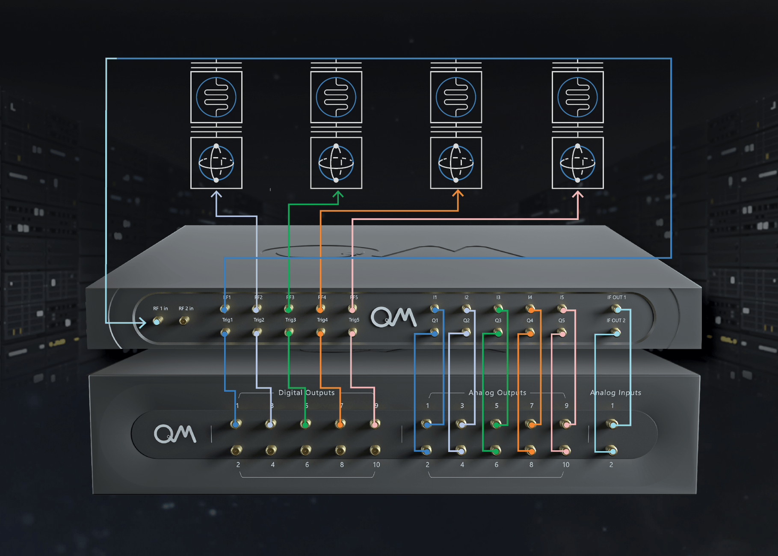Click Analog Output port 1
The width and height of the screenshot is (778, 556).
pyautogui.click(x=427, y=424)
